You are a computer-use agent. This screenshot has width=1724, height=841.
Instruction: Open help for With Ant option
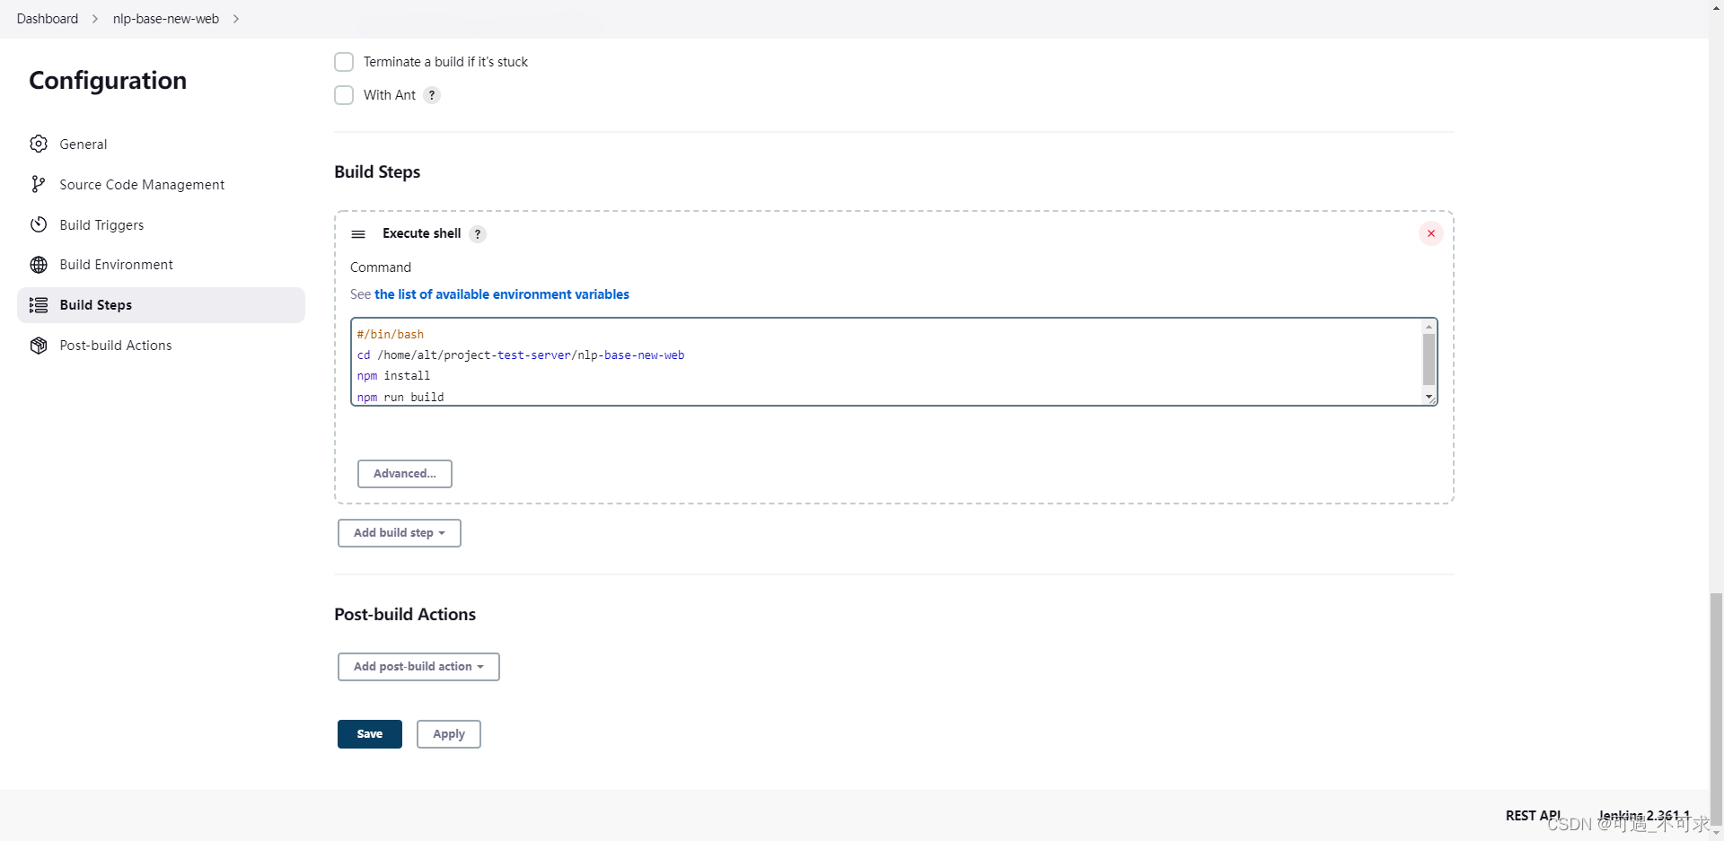(x=432, y=95)
